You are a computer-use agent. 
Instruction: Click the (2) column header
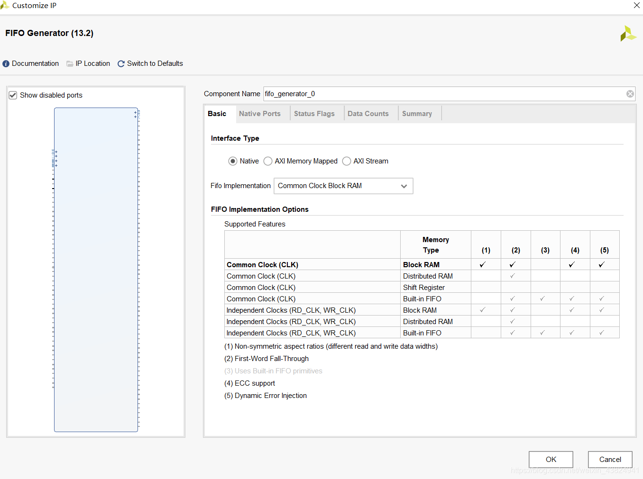point(516,245)
